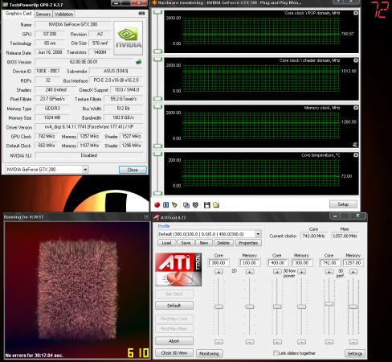Switch to the Sensors tab in GPU-Z
Viewport: 392px width, 362px height.
(x=43, y=14)
